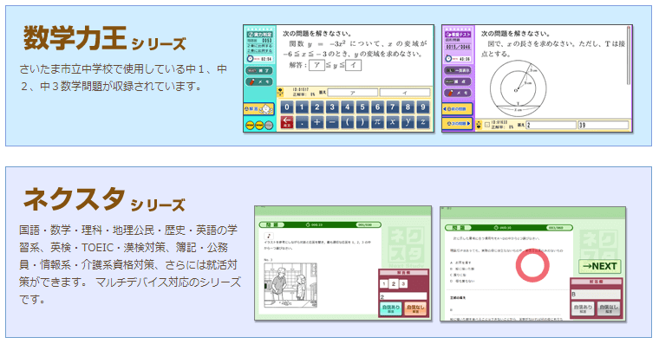Click the music note audio icon
659x344 pixels.
tap(269, 236)
